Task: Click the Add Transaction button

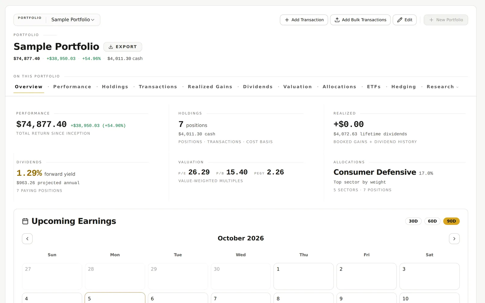Action: (304, 20)
